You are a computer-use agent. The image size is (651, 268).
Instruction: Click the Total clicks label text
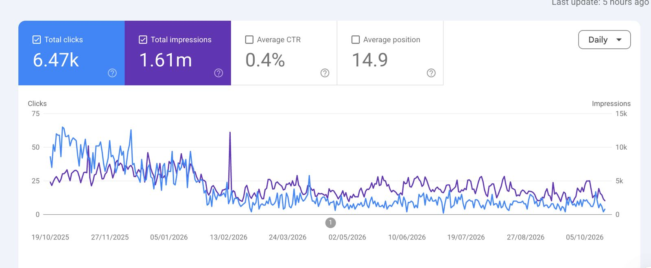click(63, 39)
